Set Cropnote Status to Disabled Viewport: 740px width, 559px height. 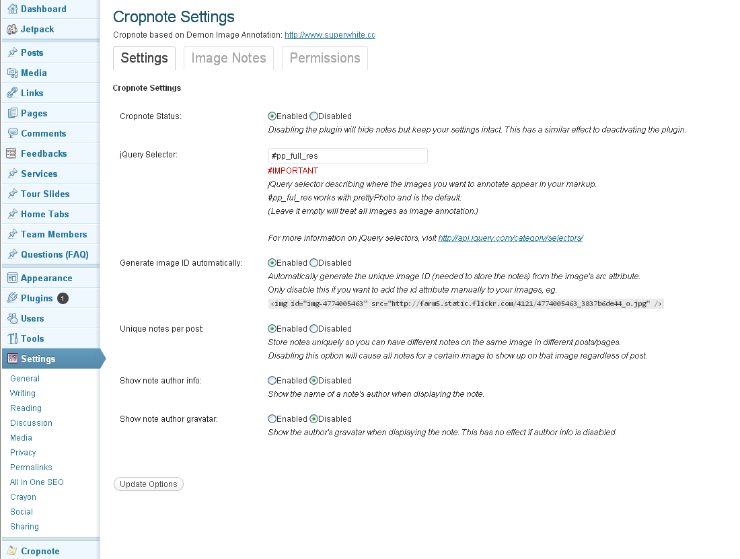coord(314,116)
